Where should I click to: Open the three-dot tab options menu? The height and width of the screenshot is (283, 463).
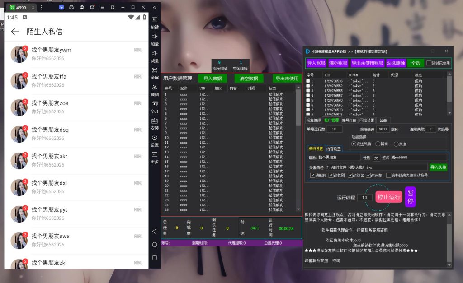[x=41, y=7]
